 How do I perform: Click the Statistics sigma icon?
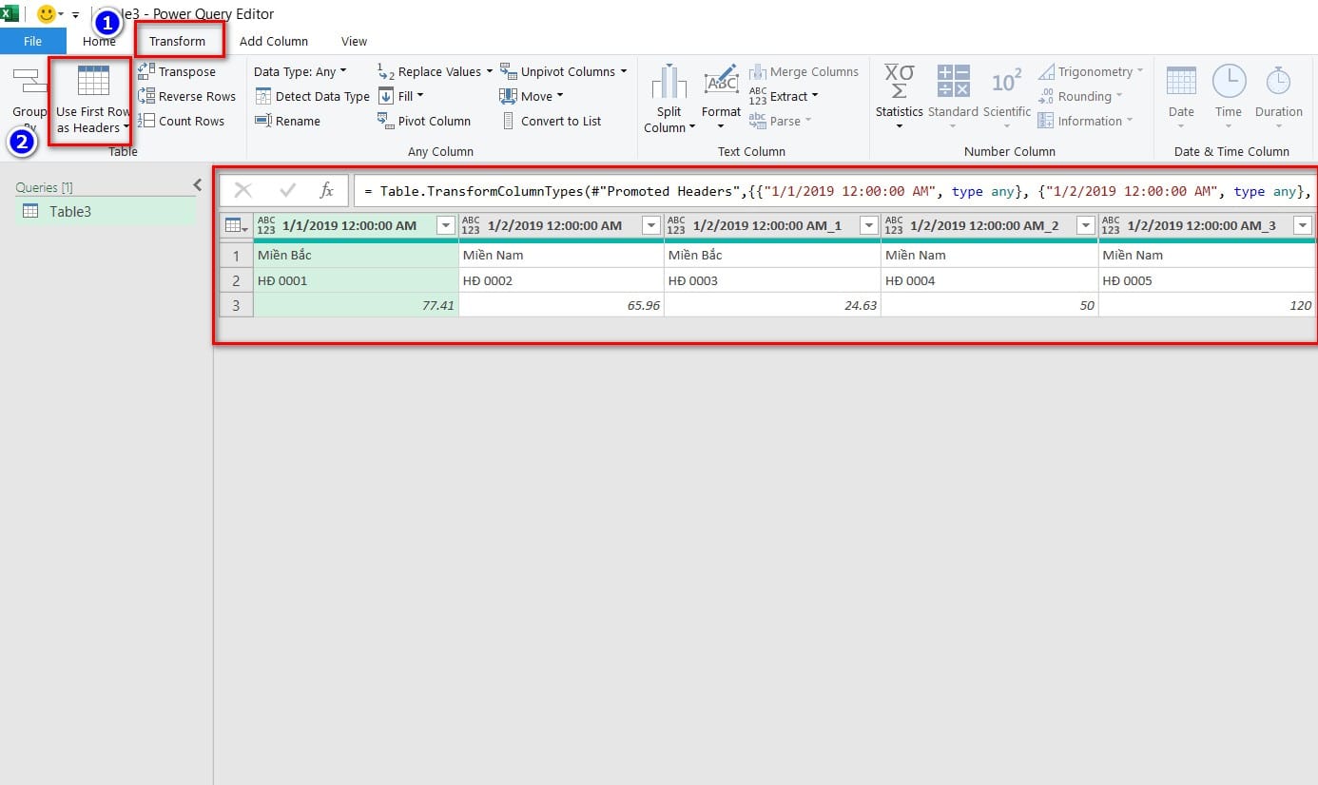point(899,82)
